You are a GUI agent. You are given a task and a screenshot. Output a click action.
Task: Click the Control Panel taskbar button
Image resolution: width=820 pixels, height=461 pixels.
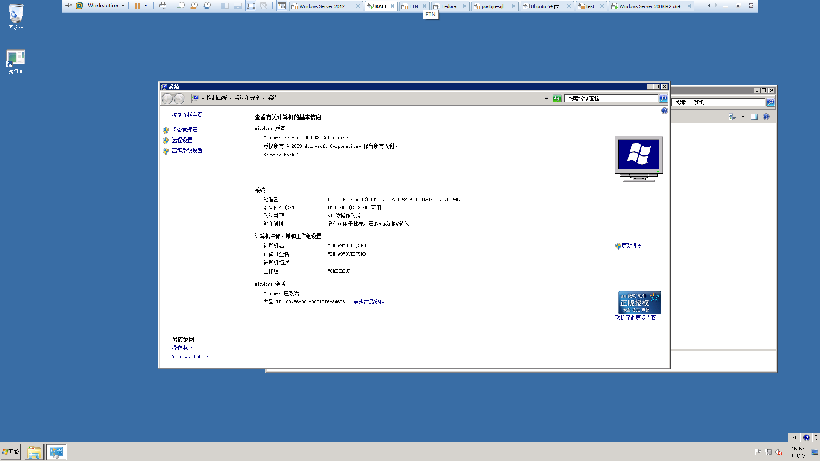click(x=56, y=452)
